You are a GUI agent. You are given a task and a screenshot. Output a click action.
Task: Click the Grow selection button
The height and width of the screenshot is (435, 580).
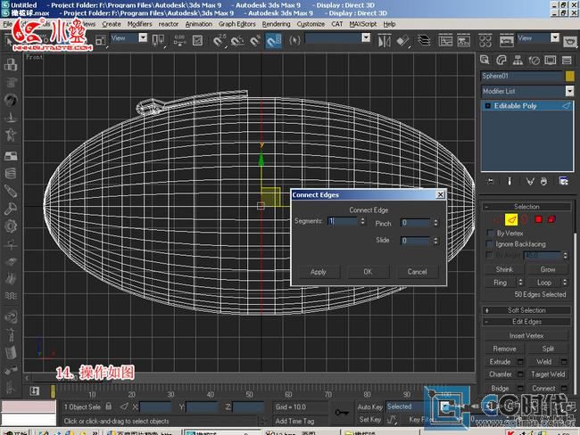pyautogui.click(x=548, y=269)
